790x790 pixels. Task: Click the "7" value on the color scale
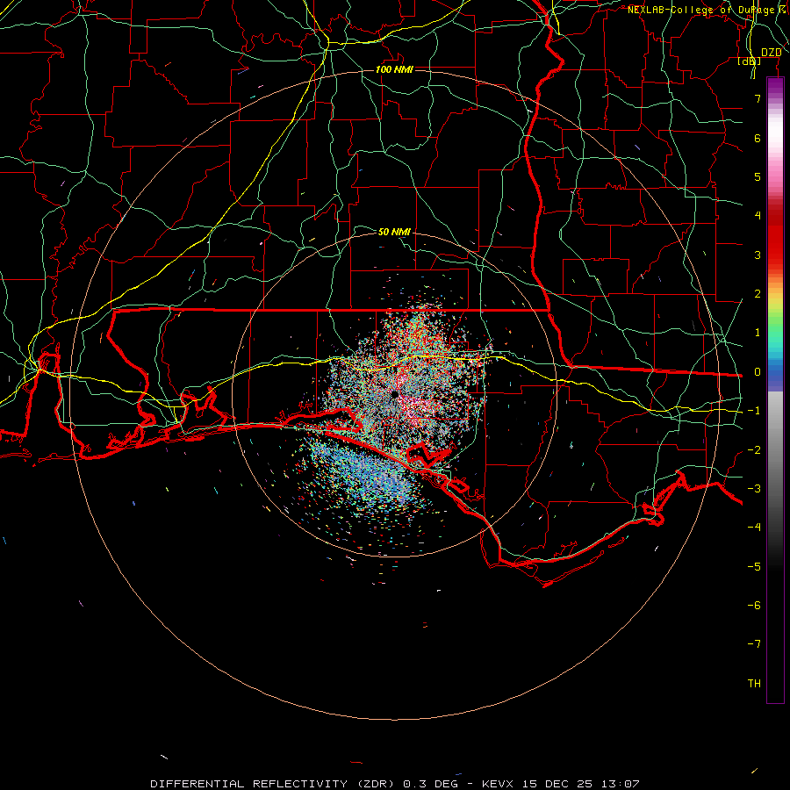(x=758, y=98)
